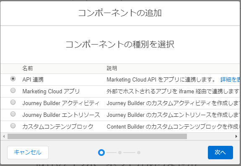The width and height of the screenshot is (241, 166).
Task: Click the Journey Builder エントリソース row label
Action: [x=61, y=115]
